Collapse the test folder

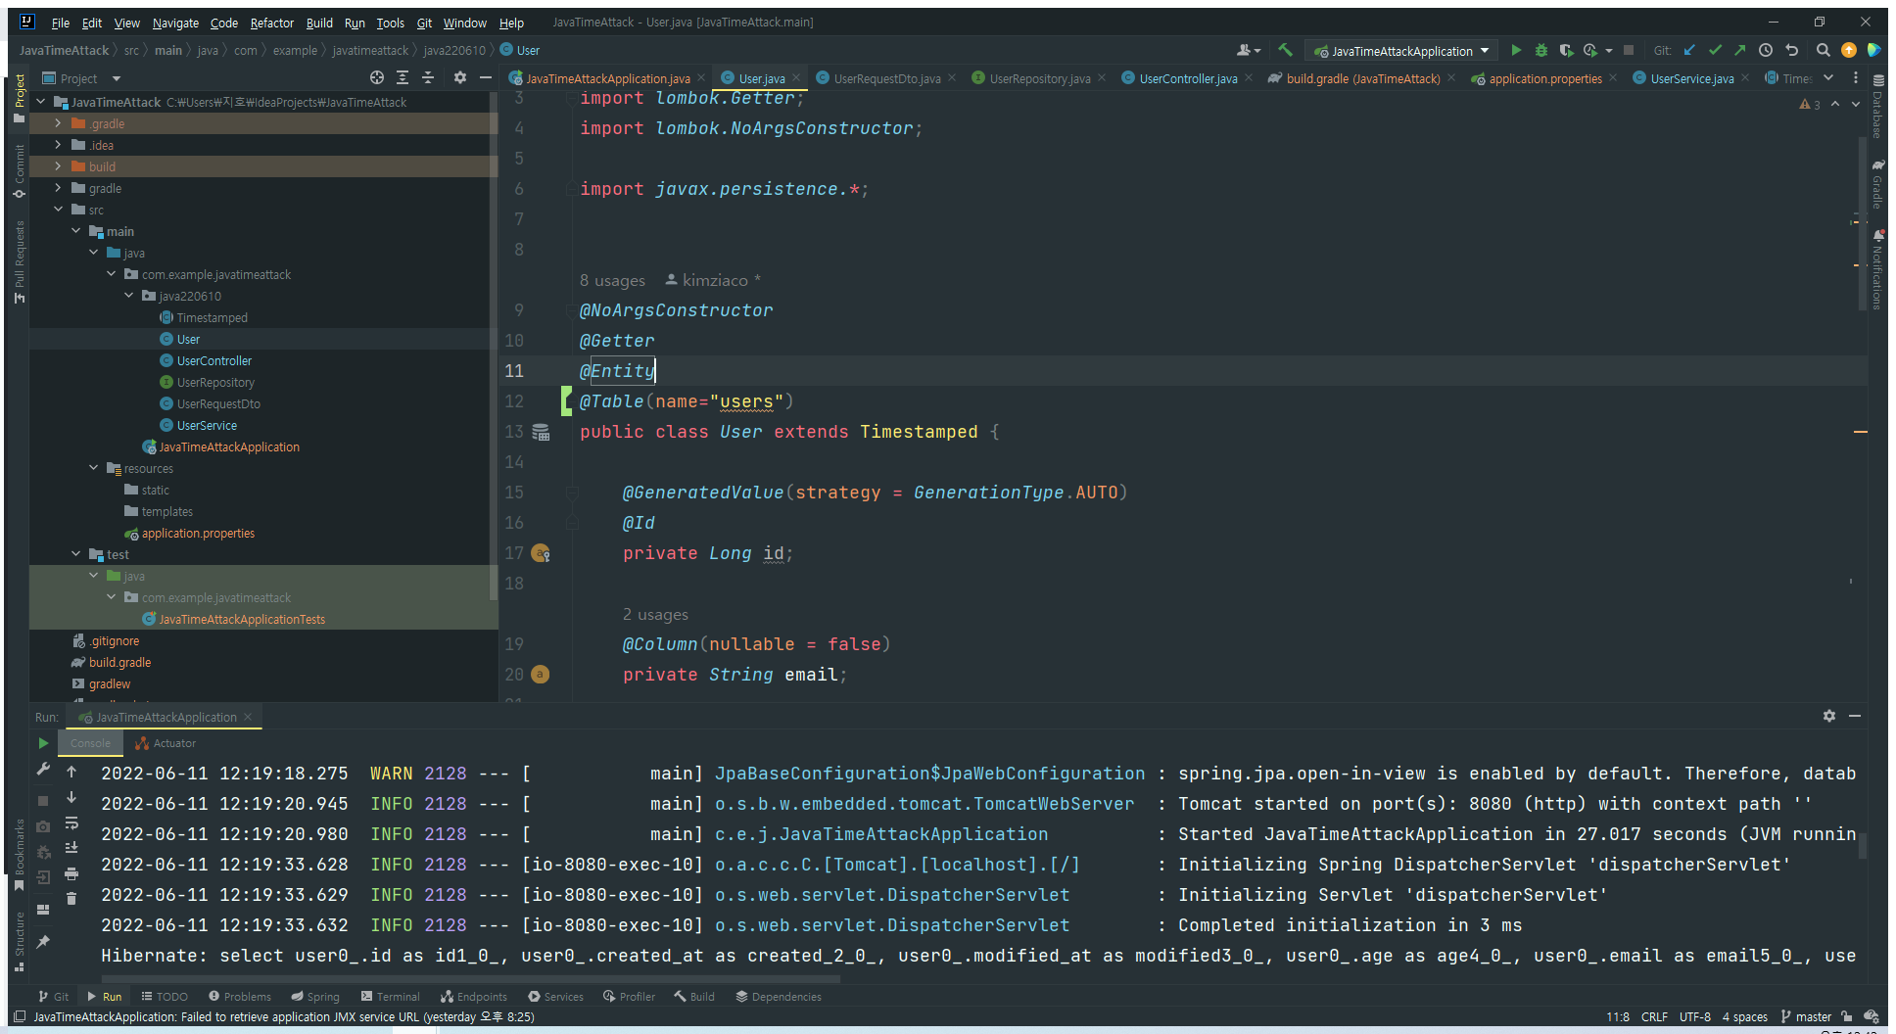coord(75,554)
